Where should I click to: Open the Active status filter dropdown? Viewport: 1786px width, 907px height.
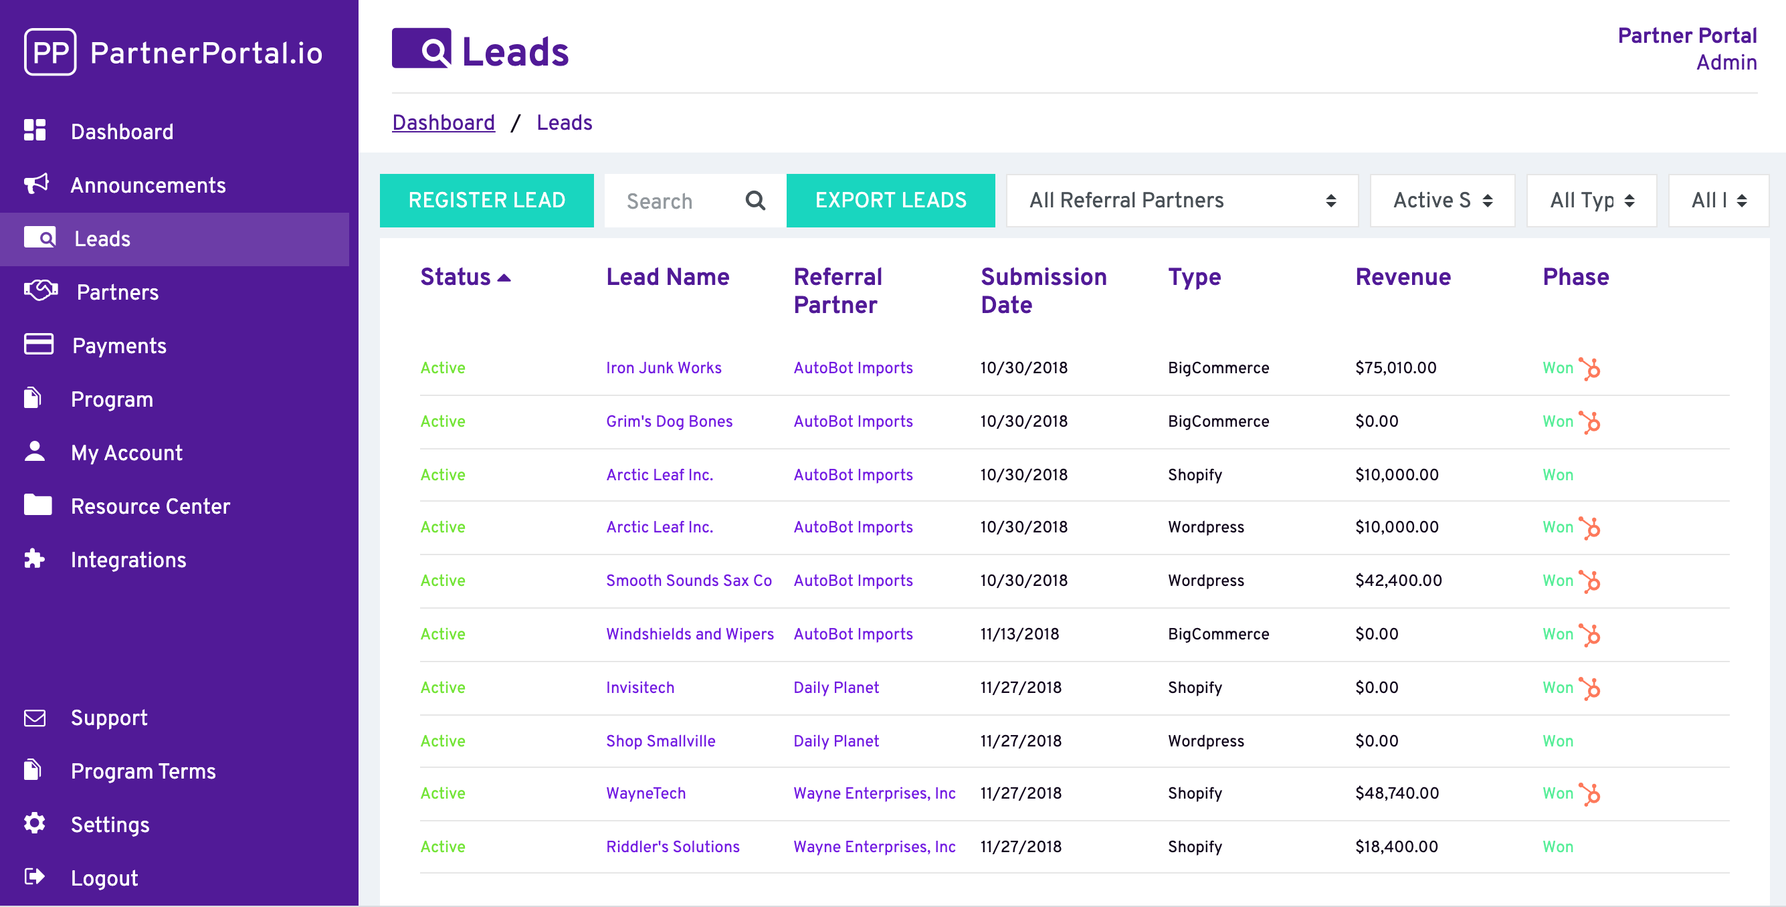point(1442,201)
